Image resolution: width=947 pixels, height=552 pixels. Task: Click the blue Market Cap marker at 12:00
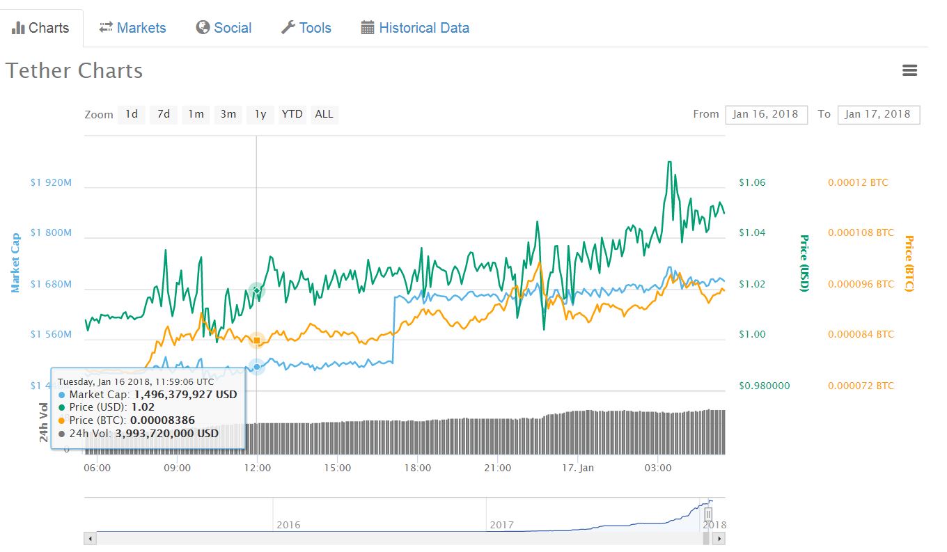coord(256,366)
